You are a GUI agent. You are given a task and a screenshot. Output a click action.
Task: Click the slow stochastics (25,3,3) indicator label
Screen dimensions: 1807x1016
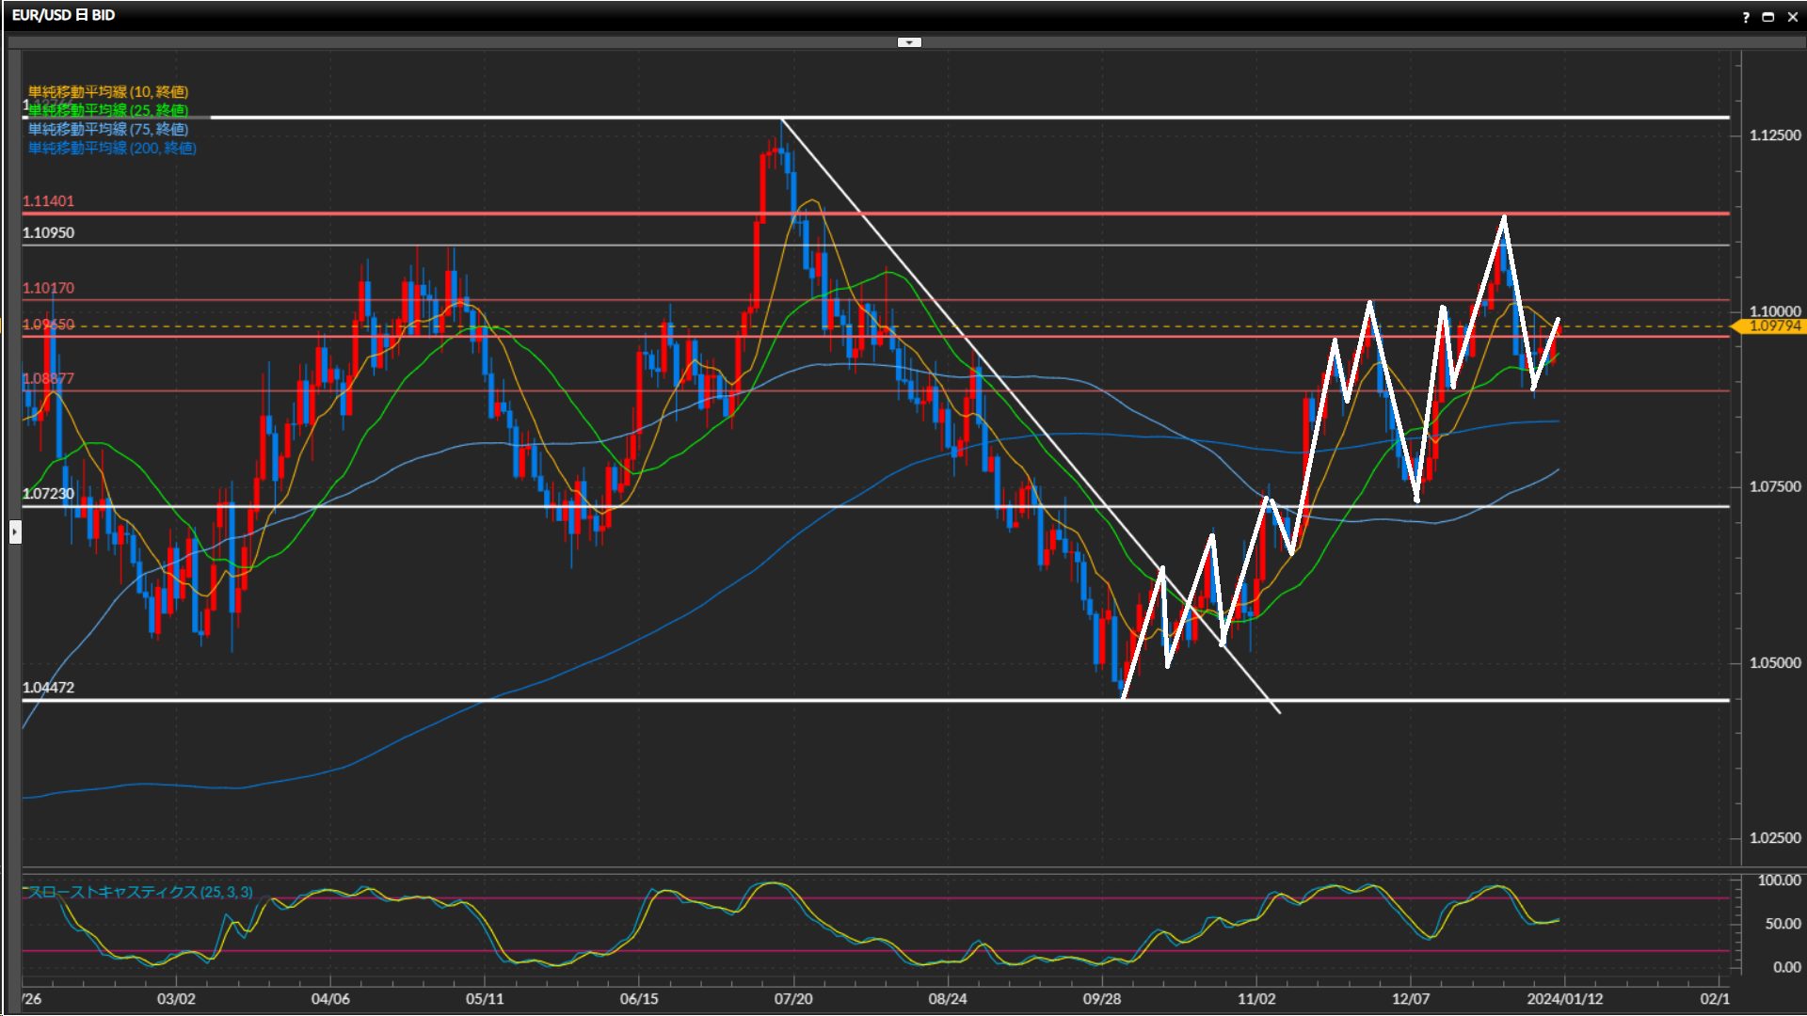(x=139, y=892)
